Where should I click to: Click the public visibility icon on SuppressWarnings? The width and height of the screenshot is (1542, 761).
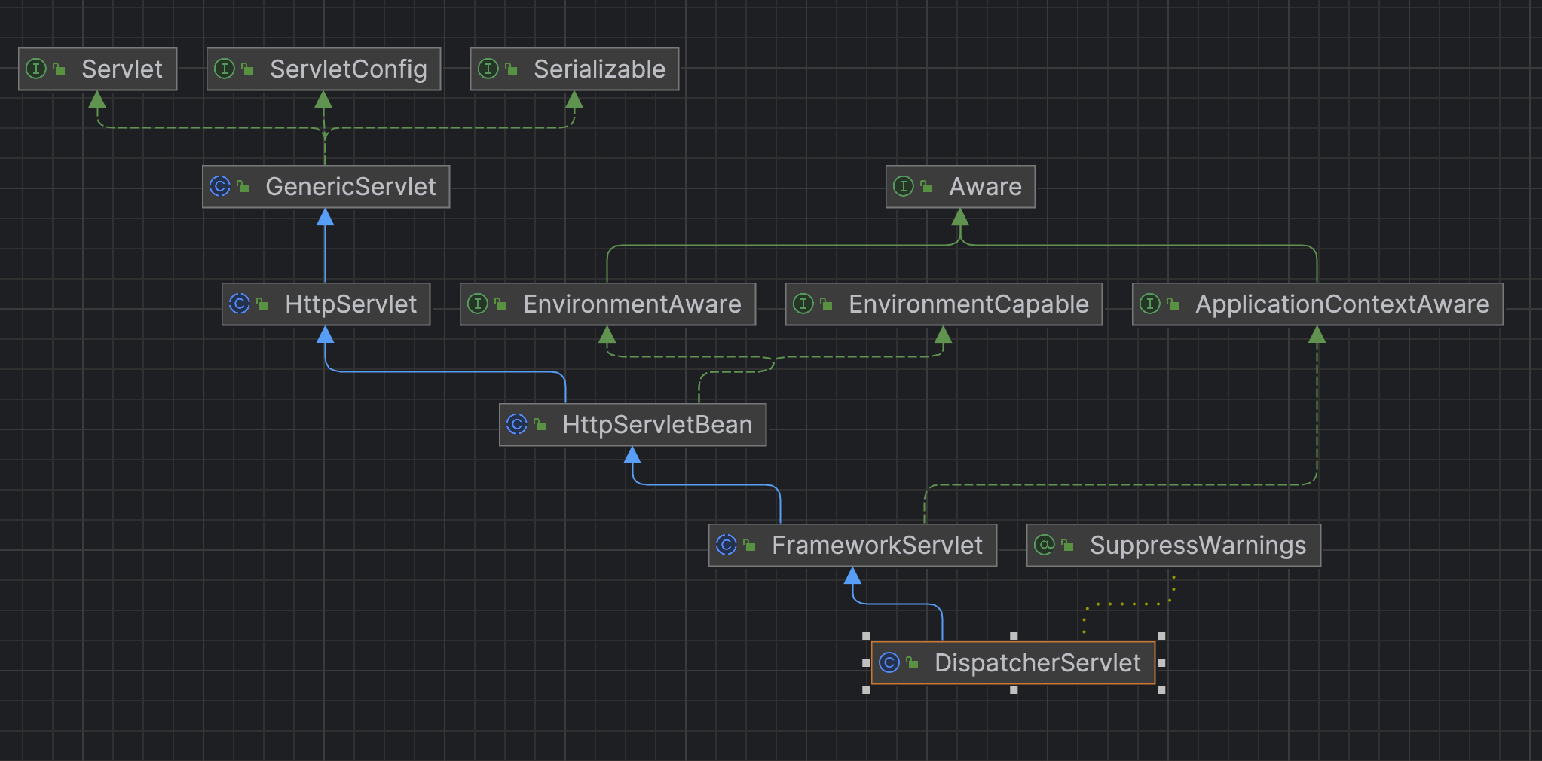click(x=1068, y=545)
